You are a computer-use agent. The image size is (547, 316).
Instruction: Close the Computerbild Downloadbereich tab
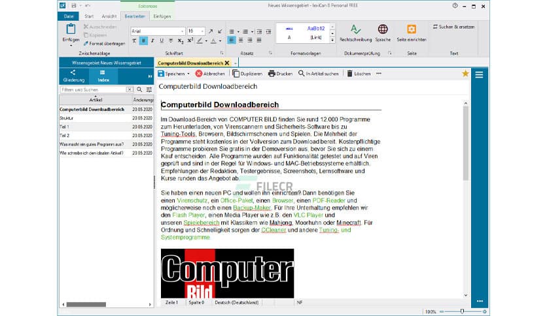227,63
